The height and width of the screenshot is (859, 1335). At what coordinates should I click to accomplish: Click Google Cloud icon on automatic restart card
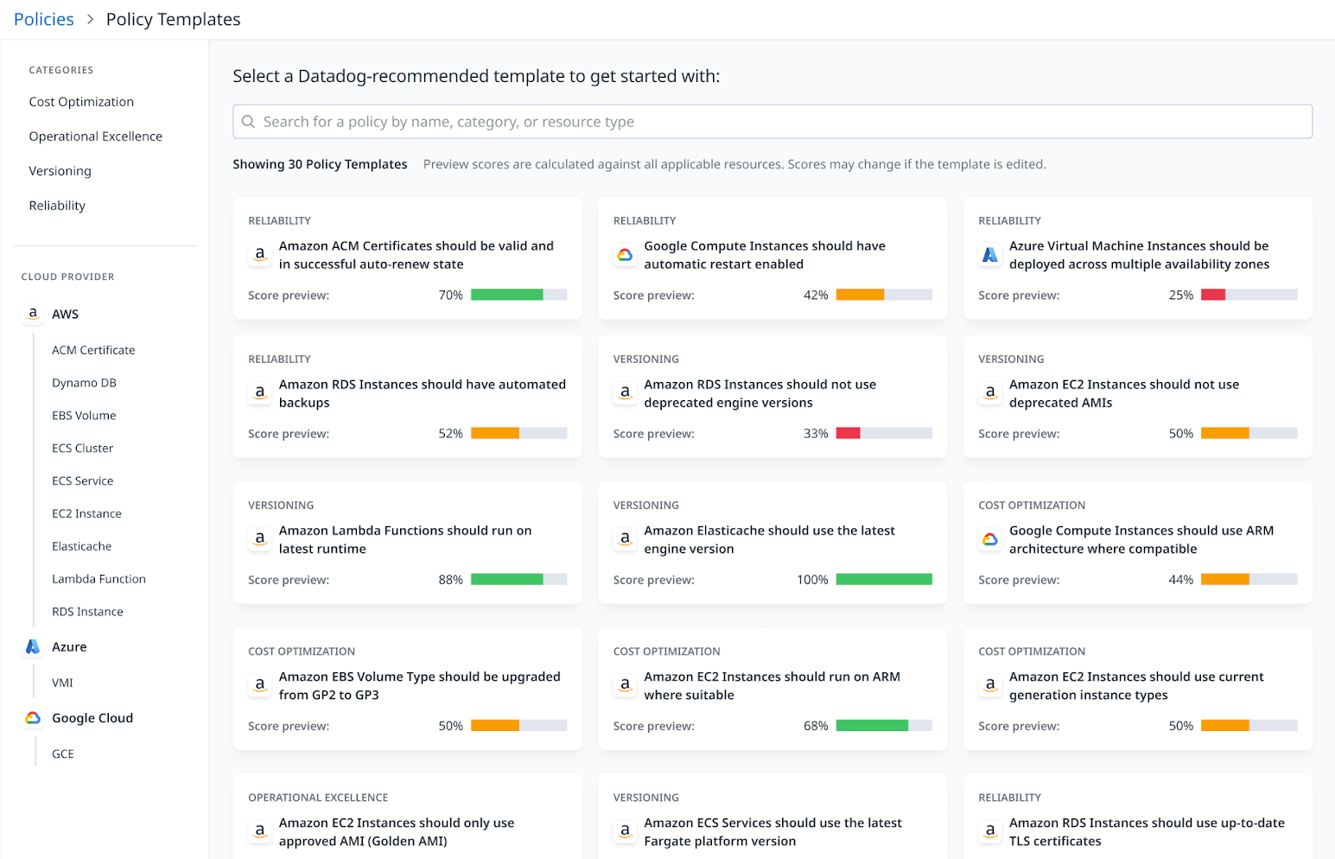[x=625, y=255]
